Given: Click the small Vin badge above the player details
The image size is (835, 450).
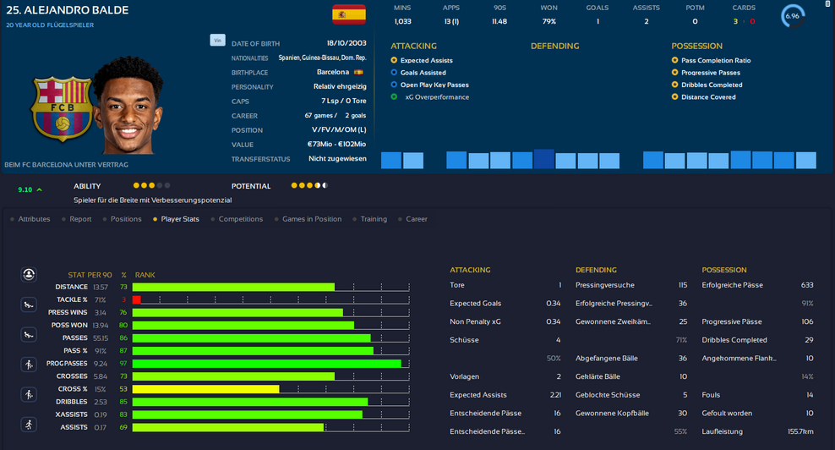Looking at the screenshot, I should click(x=217, y=40).
